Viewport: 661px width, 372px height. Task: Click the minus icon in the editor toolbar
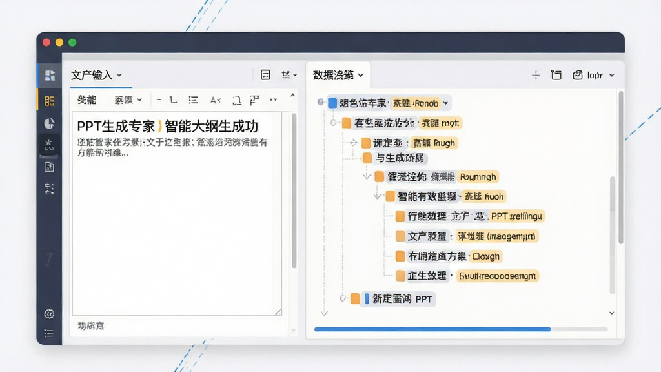coord(159,100)
